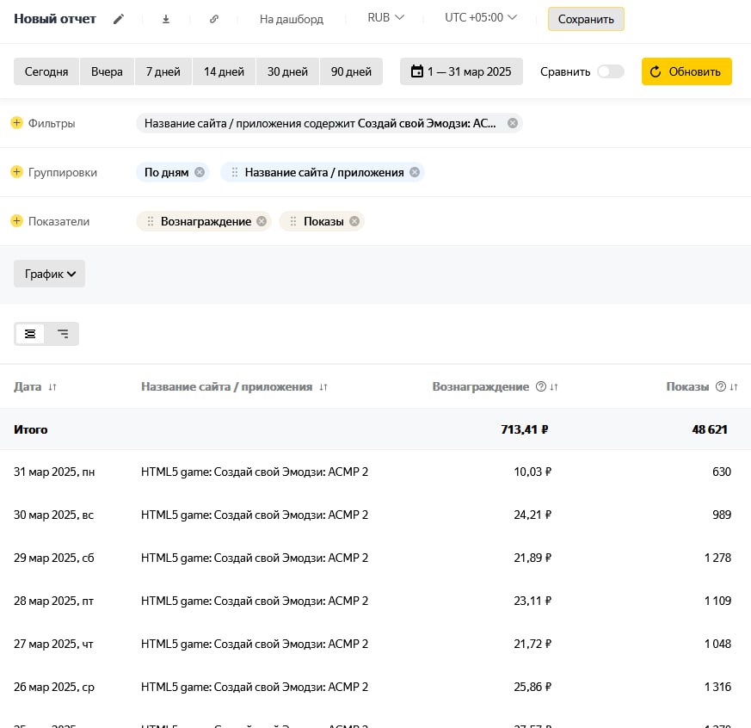Remove the Вознаграждение metric chip
Image resolution: width=751 pixels, height=728 pixels.
click(x=262, y=221)
